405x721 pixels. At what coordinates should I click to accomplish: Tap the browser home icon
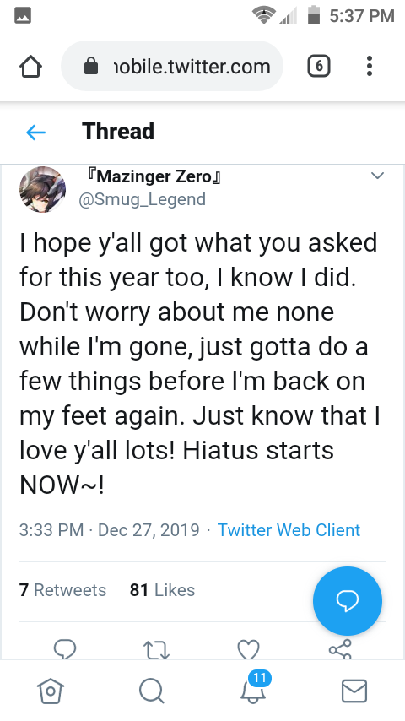tap(31, 68)
